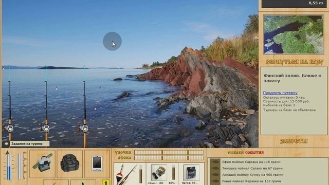Click the text Турниры на базе: не объявлены
This screenshot has width=329, height=185.
[x=289, y=110]
